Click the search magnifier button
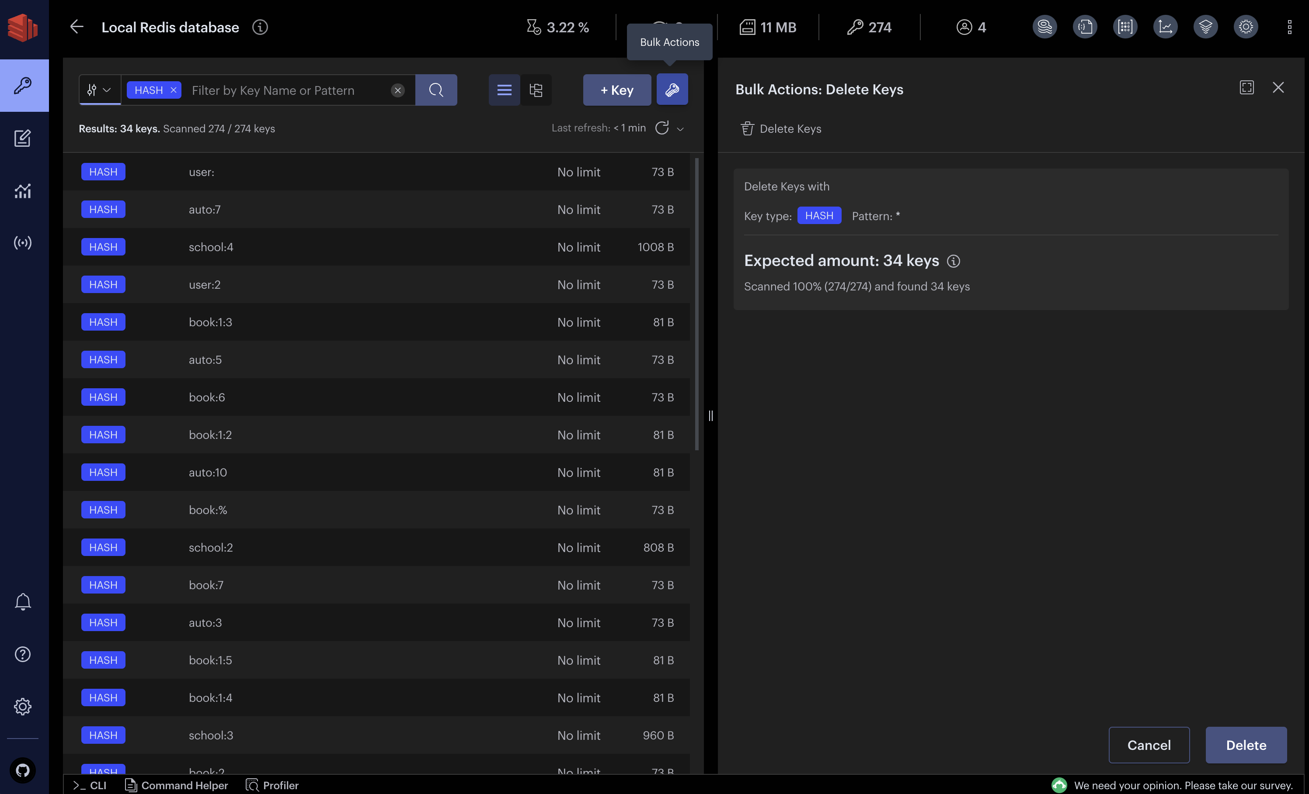The width and height of the screenshot is (1309, 794). coord(435,90)
